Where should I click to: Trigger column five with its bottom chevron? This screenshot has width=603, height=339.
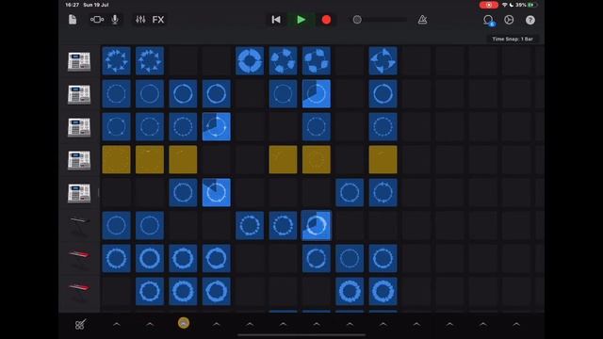pyautogui.click(x=250, y=325)
